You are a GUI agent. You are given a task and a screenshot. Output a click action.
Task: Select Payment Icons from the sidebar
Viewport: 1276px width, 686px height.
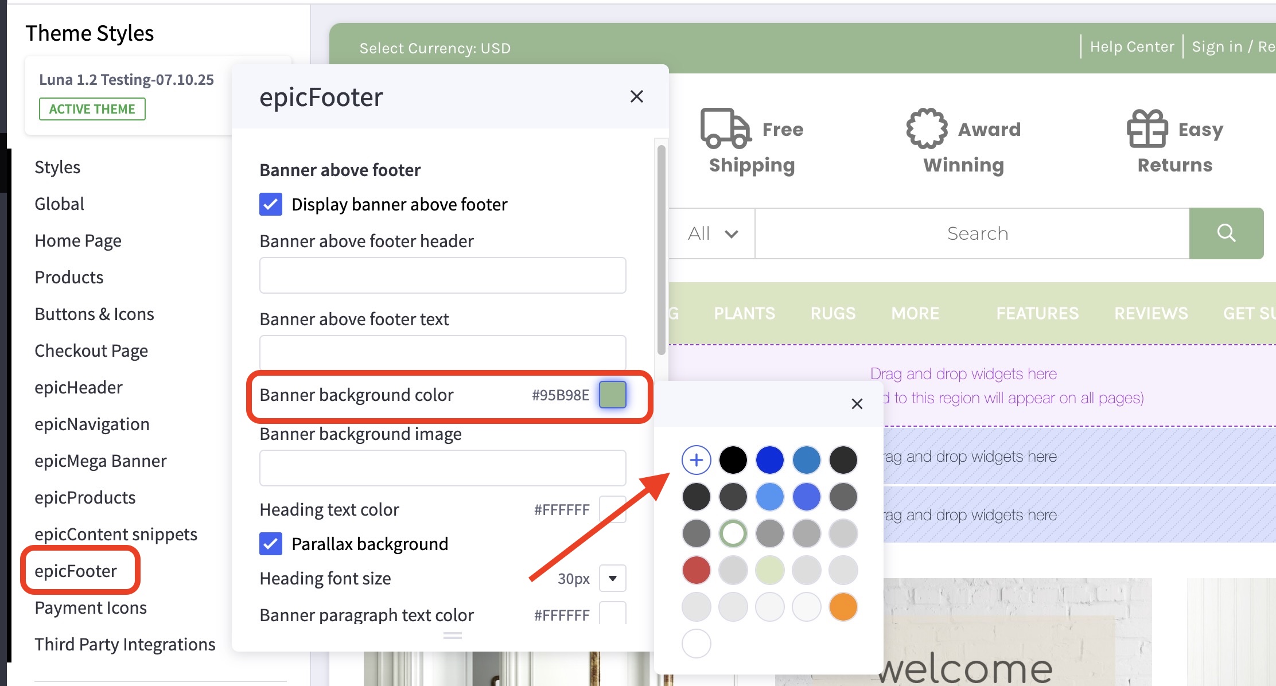90,607
